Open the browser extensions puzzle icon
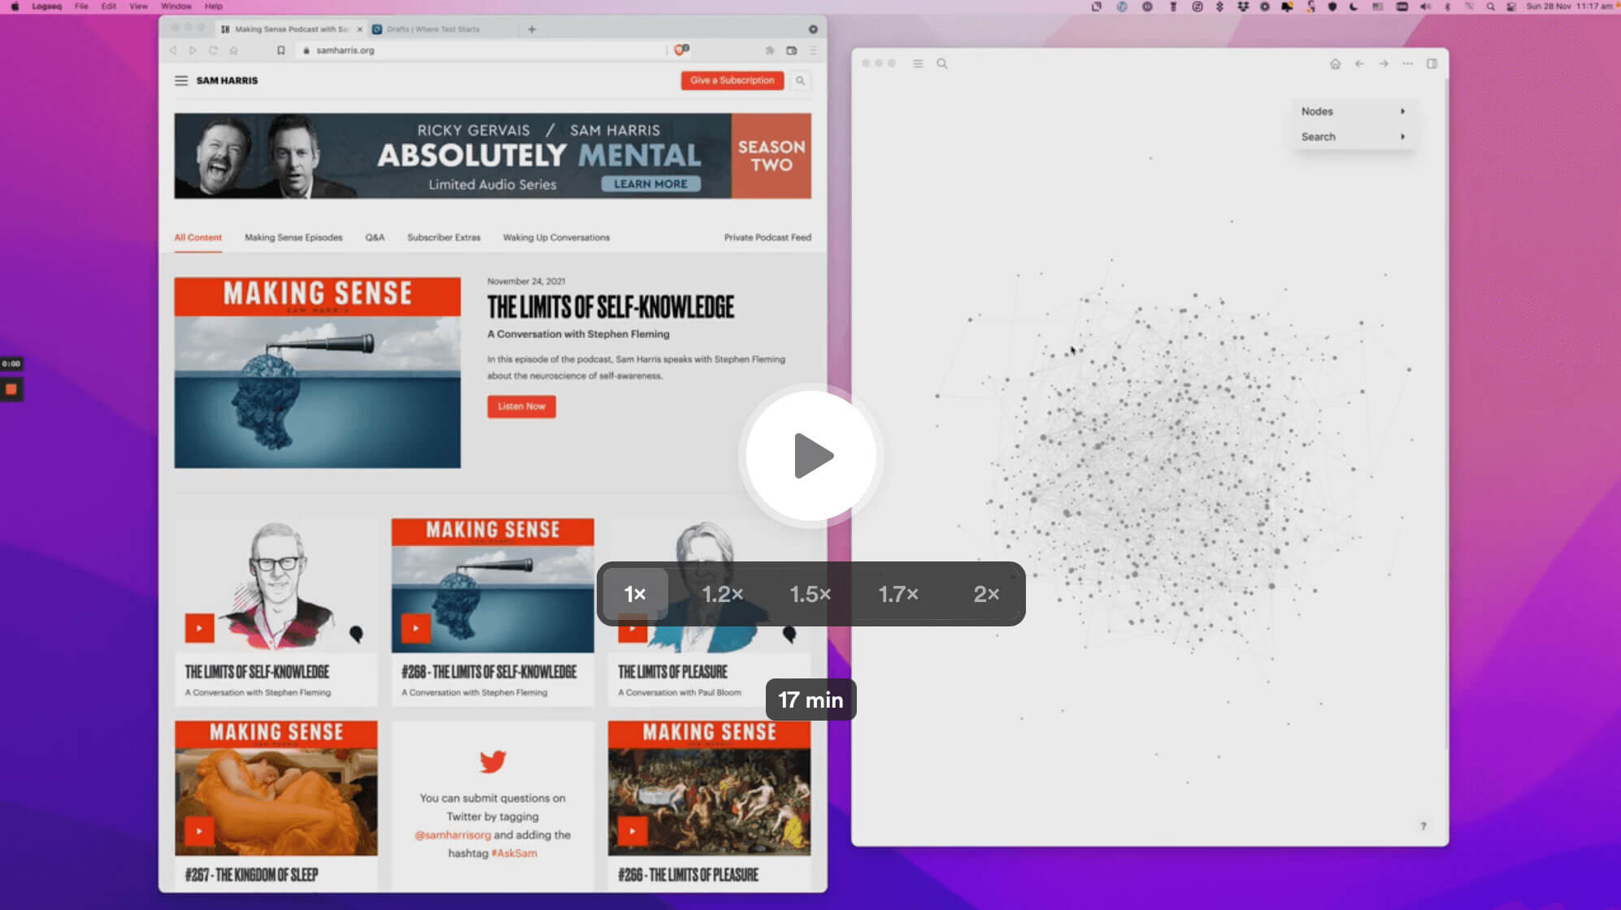This screenshot has width=1621, height=910. (x=769, y=50)
